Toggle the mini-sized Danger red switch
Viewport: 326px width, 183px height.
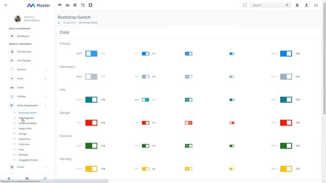pyautogui.click(x=232, y=123)
